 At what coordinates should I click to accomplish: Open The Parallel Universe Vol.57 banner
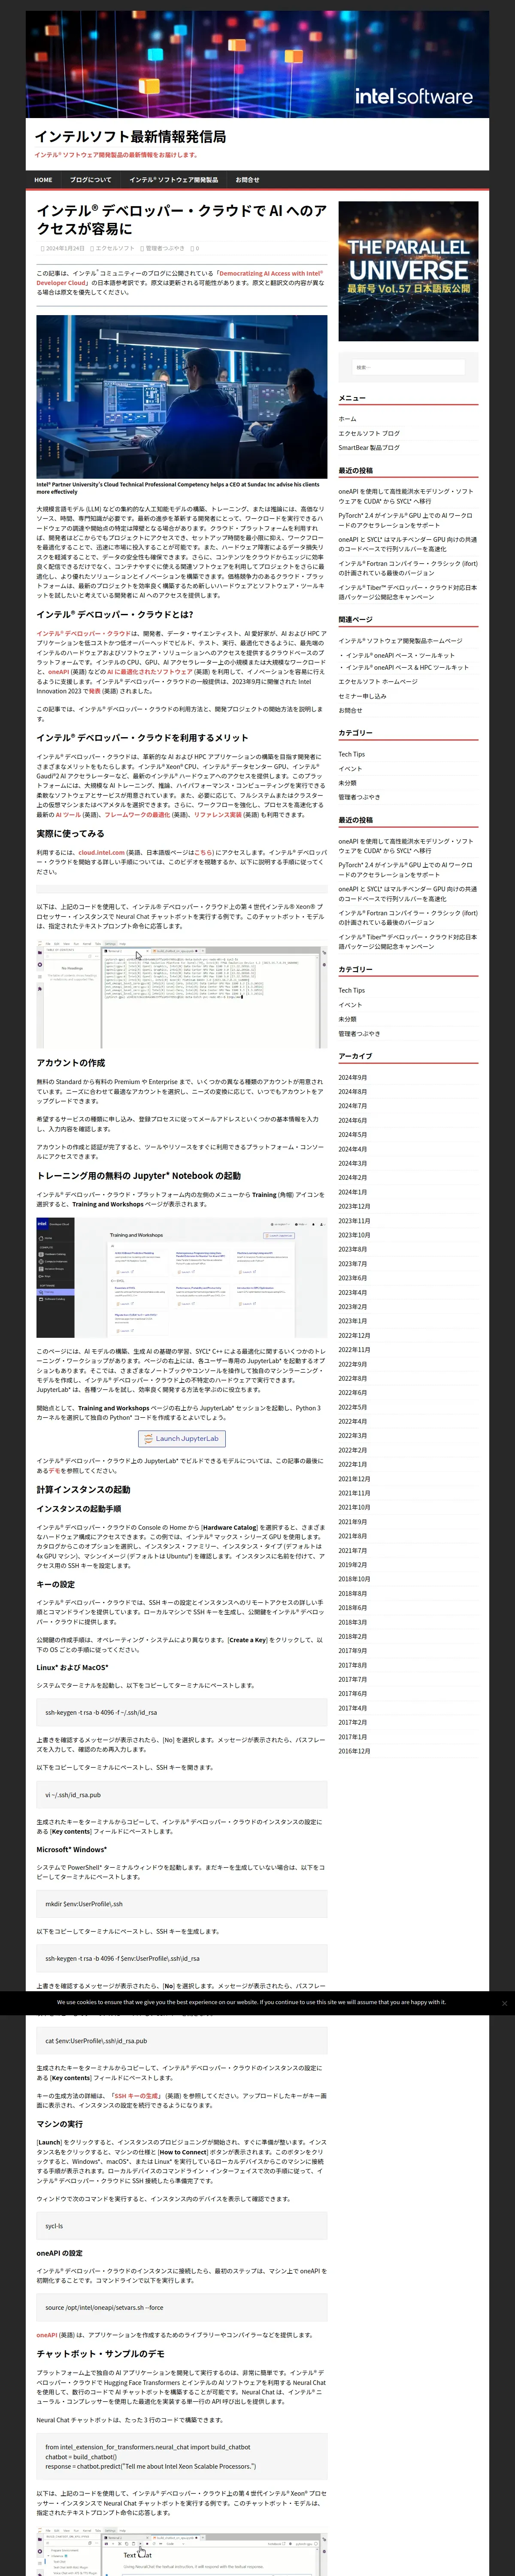point(408,271)
